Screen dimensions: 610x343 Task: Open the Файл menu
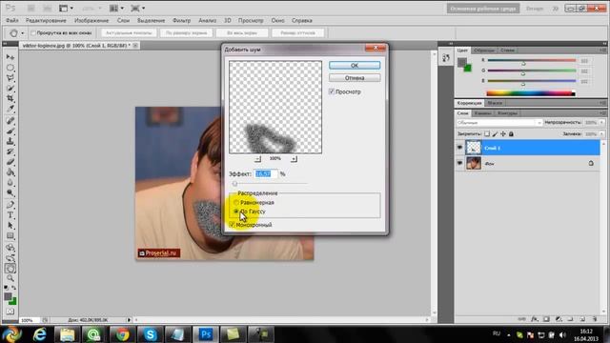[x=12, y=21]
